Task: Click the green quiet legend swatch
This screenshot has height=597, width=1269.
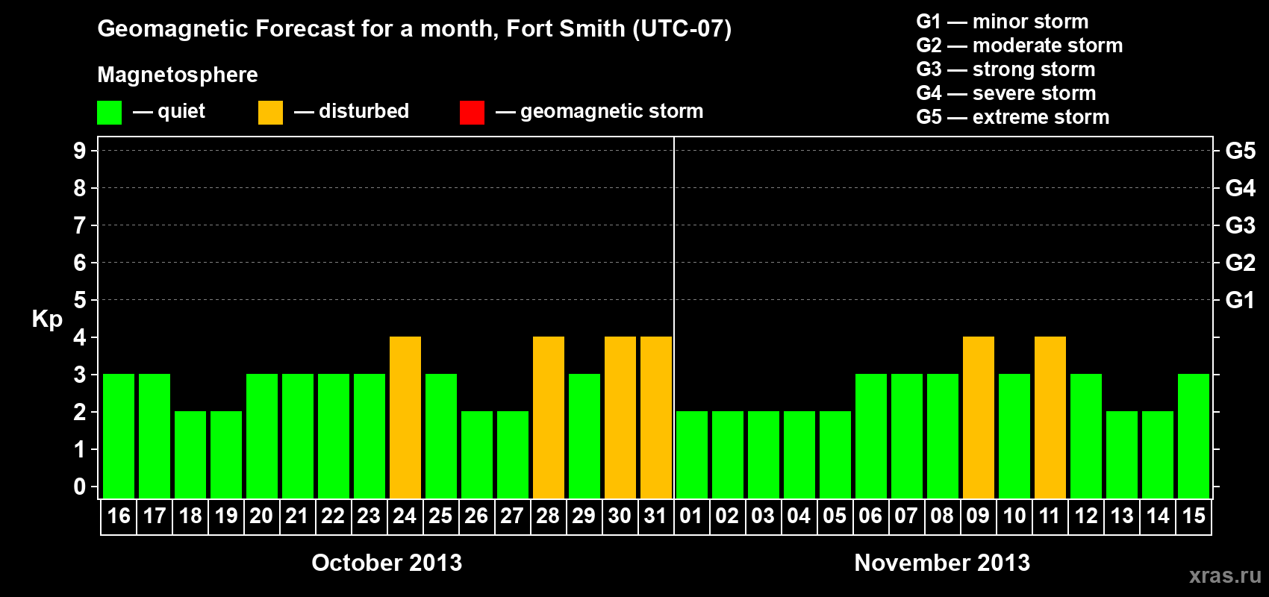Action: point(109,113)
